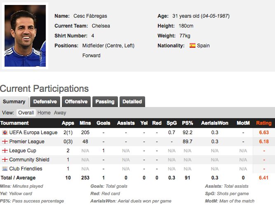Select the Overall view option
Screen dimensions: 275x205
[x=26, y=113]
